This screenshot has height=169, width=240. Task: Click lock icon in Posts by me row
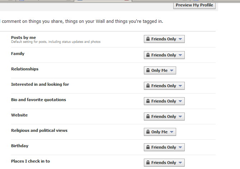pos(147,39)
